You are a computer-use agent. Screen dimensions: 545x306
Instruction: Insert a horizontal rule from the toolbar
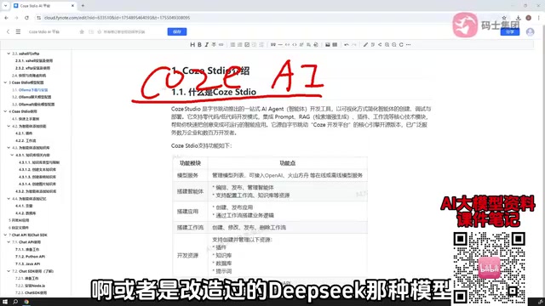coord(280,45)
